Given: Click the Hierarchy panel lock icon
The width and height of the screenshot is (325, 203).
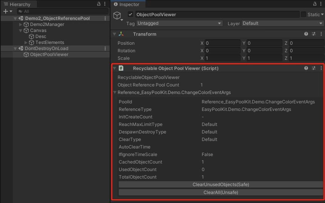Looking at the screenshot, I should click(x=99, y=4).
